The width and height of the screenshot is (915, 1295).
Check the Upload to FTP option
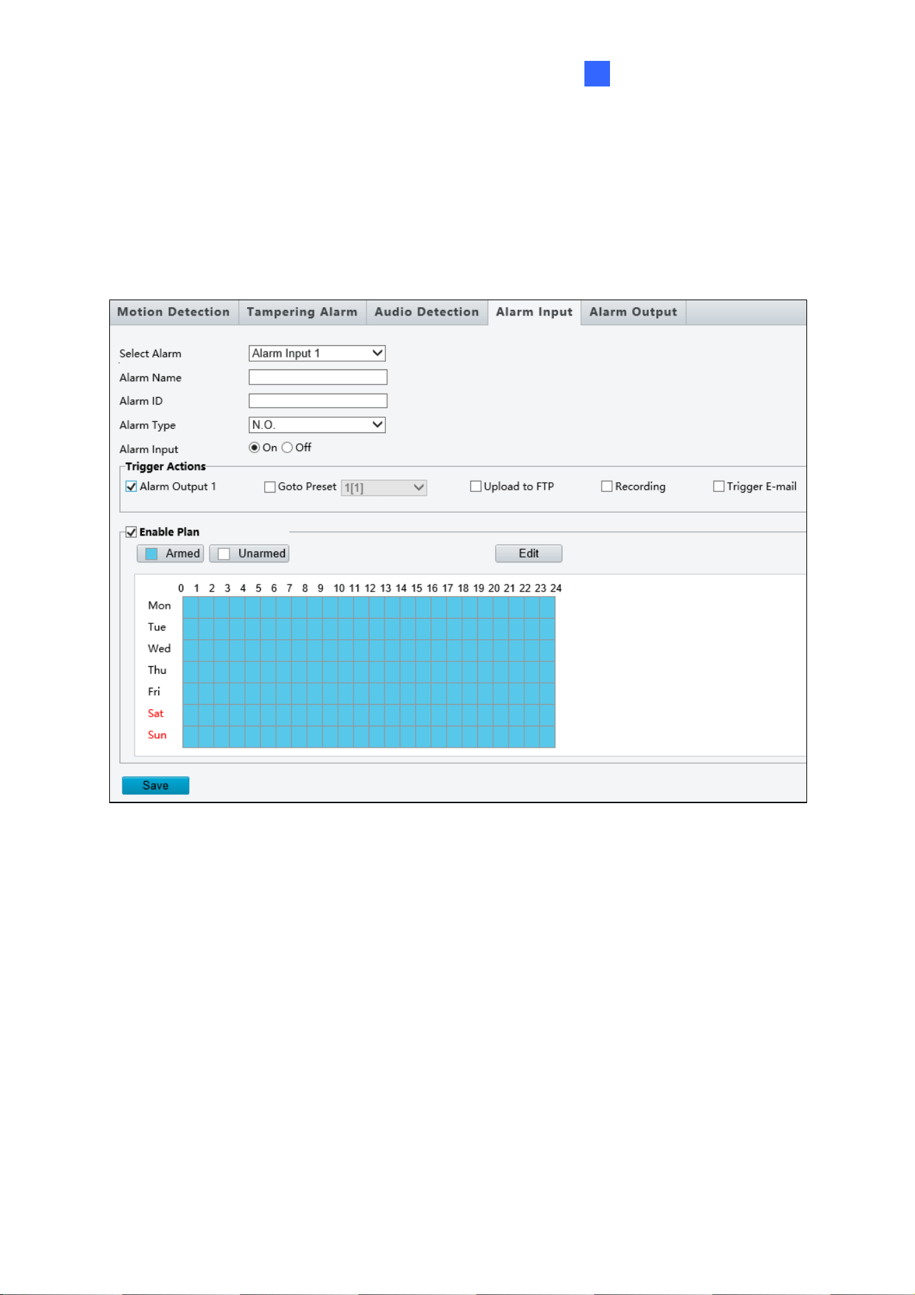click(476, 486)
